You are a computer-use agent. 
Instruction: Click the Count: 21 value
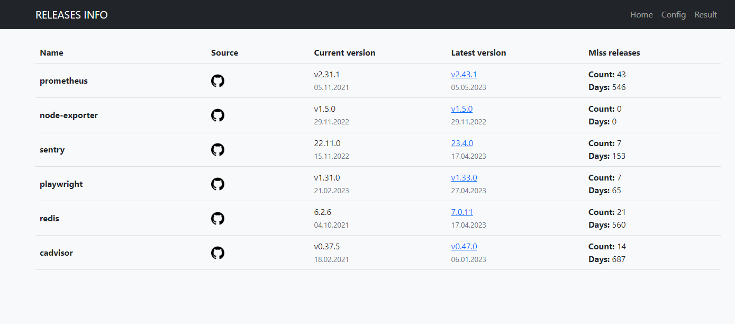[x=607, y=212]
